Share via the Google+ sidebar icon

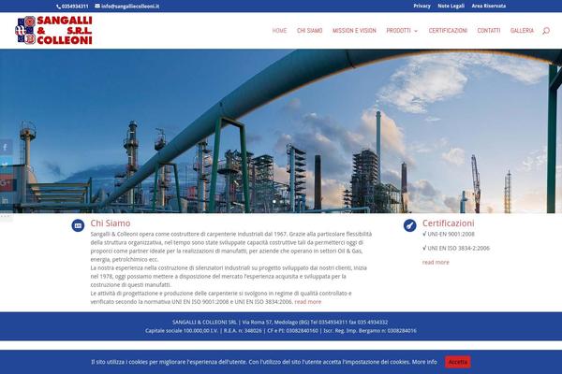tap(7, 183)
